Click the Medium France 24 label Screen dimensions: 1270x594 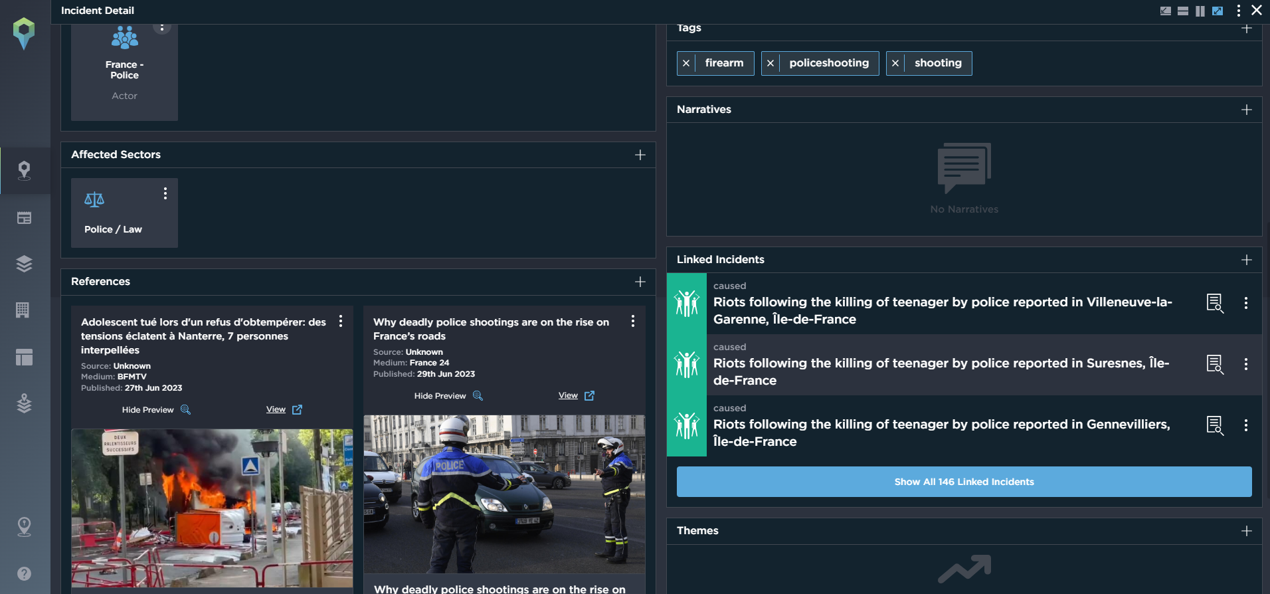point(411,363)
